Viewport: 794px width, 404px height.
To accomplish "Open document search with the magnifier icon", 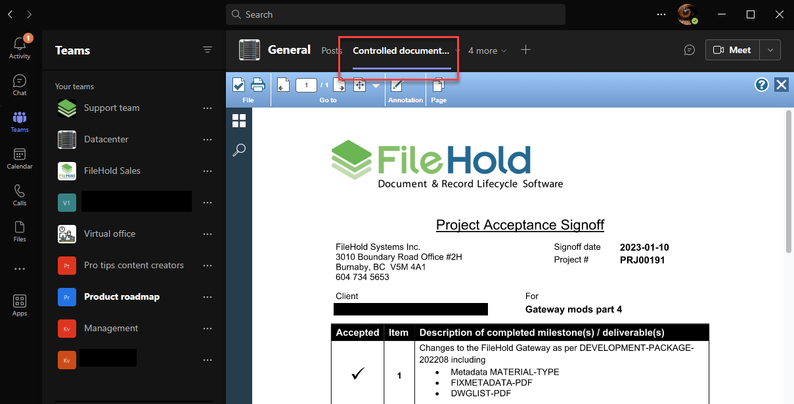I will pos(239,150).
